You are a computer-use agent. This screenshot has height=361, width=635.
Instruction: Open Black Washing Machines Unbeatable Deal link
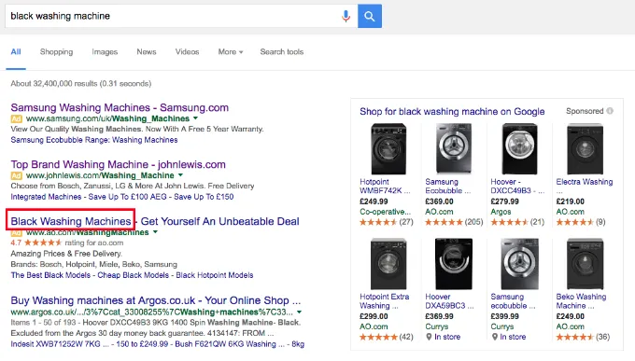[155, 221]
